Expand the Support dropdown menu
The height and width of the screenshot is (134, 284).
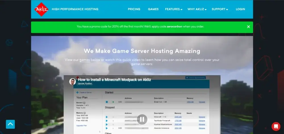220,9
